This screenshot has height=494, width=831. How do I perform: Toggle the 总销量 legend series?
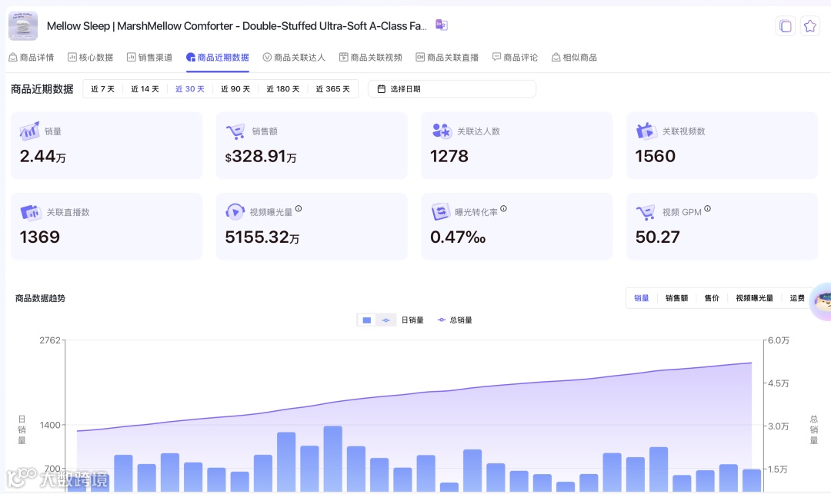[x=455, y=320]
